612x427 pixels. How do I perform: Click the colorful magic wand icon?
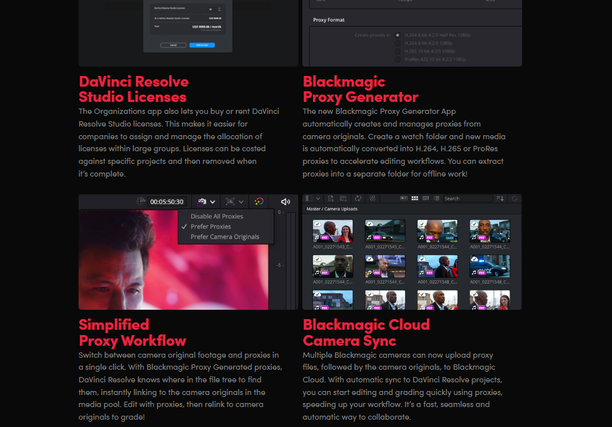click(x=259, y=201)
